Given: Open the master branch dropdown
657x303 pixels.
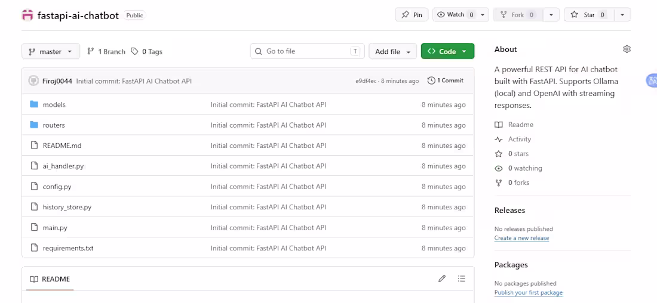Looking at the screenshot, I should click(50, 51).
